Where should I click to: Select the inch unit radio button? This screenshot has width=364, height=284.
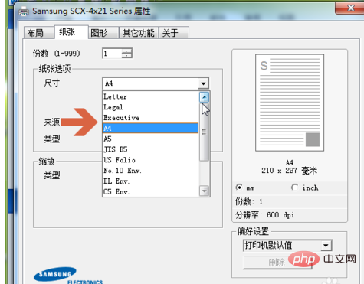[x=294, y=188]
